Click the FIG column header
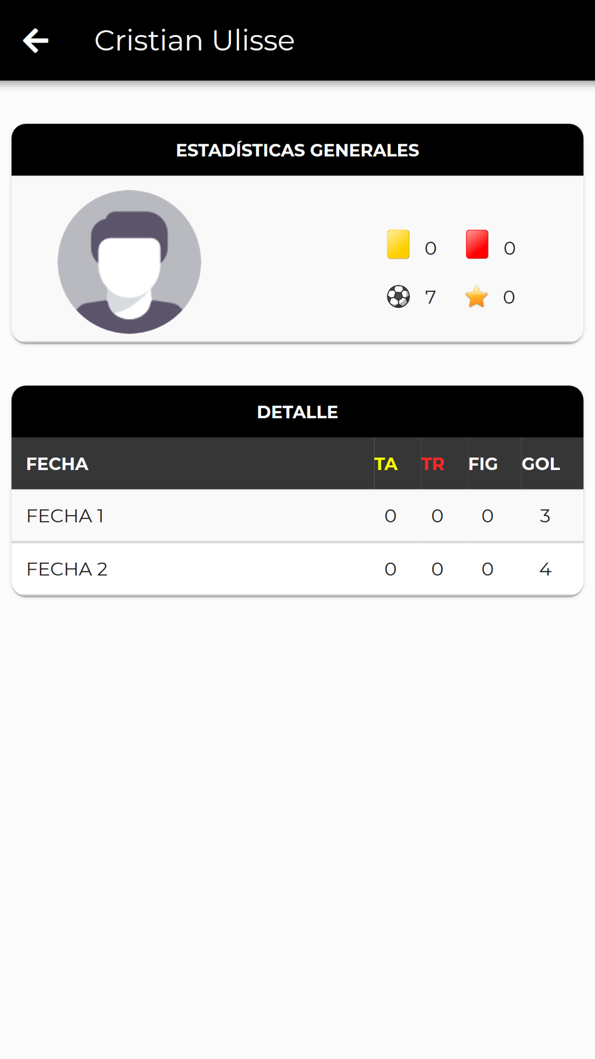This screenshot has width=595, height=1059. 483,464
